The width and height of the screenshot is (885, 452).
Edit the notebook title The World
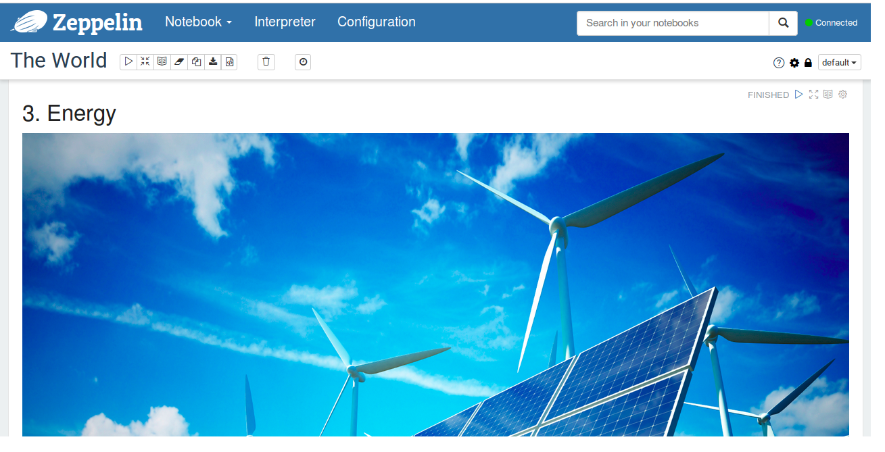[x=59, y=60]
